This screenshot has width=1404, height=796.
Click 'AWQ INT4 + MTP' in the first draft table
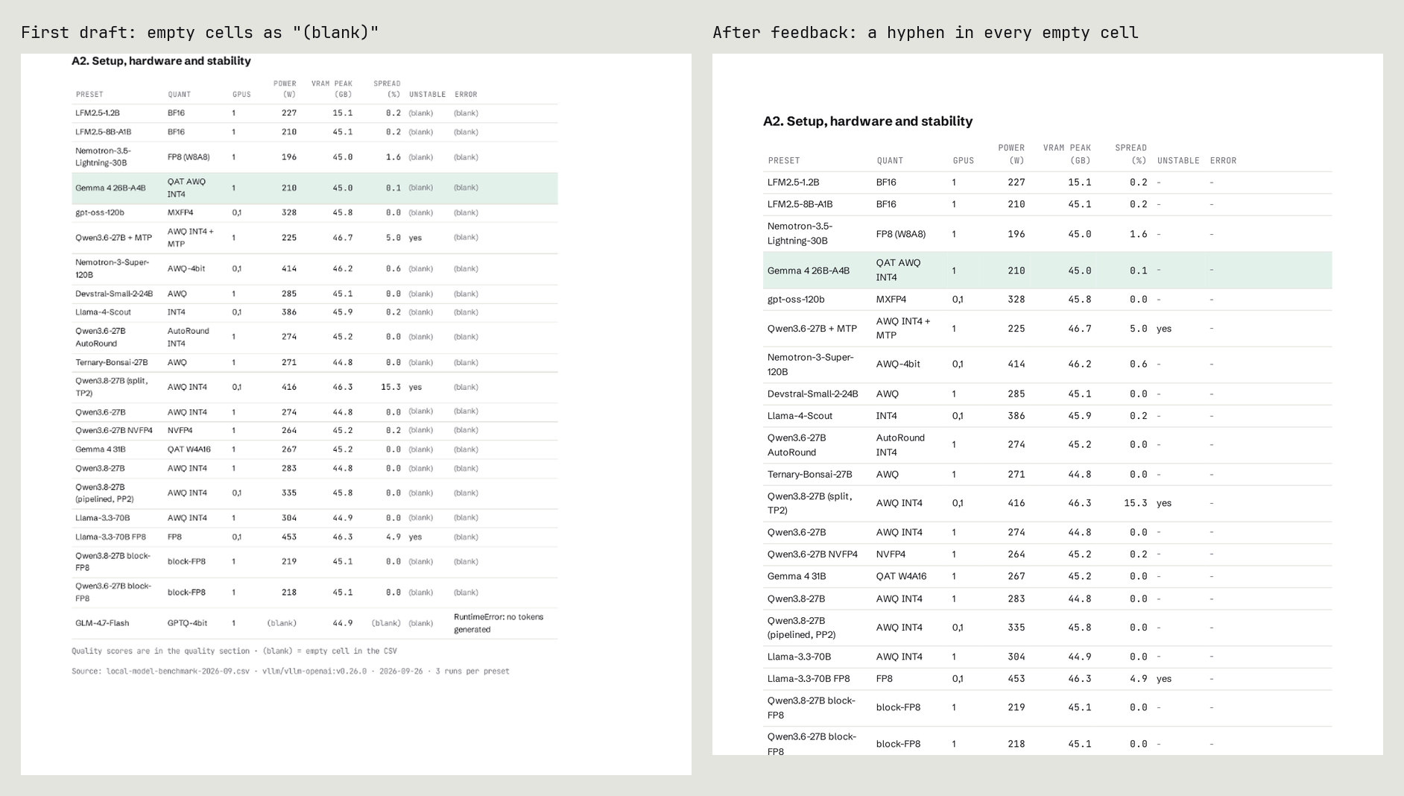[x=190, y=238]
